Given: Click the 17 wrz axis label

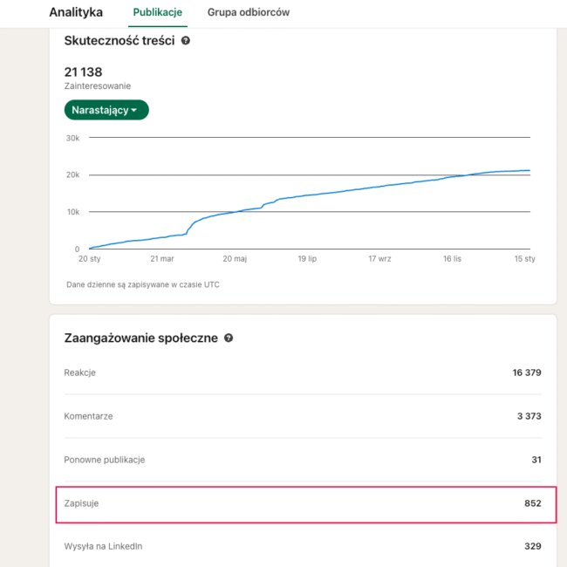Looking at the screenshot, I should pyautogui.click(x=379, y=258).
